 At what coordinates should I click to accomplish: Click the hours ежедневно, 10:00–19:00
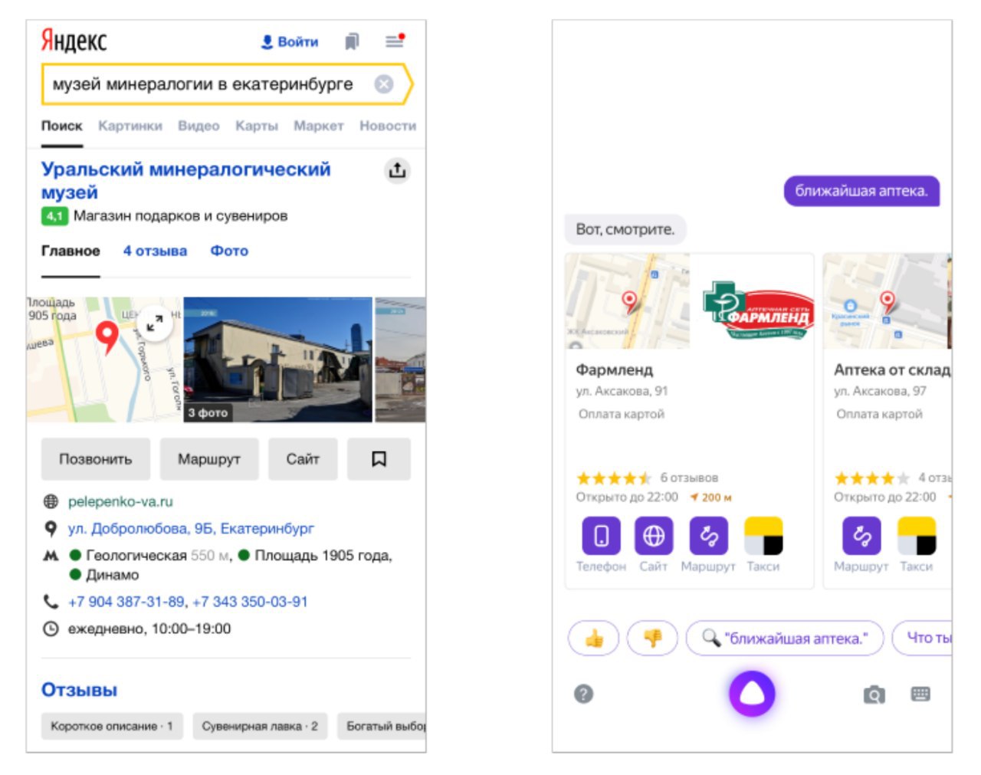[149, 629]
